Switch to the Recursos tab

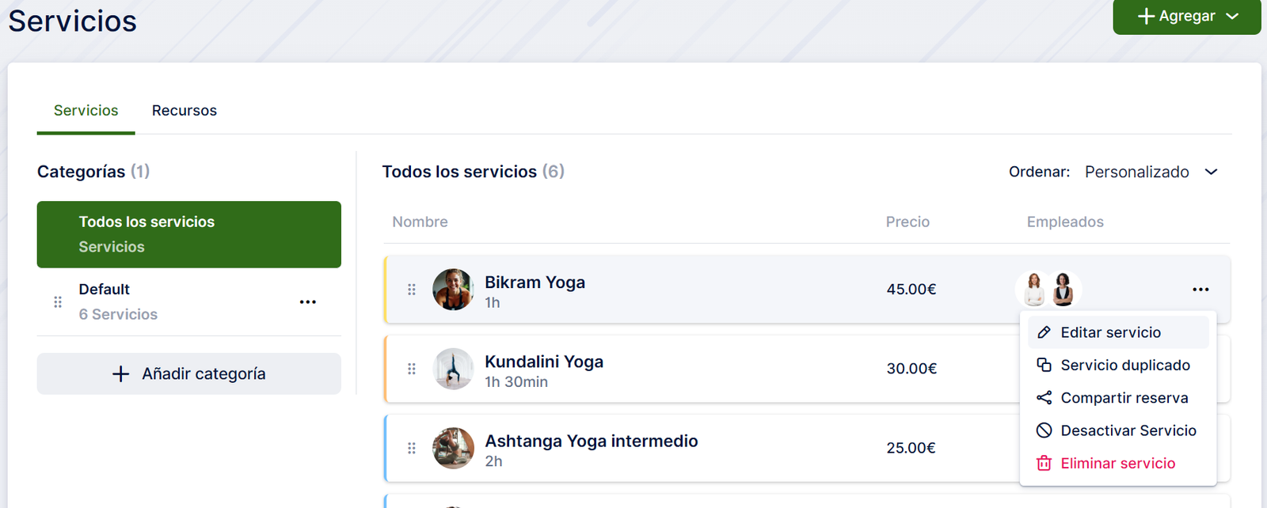click(x=184, y=110)
